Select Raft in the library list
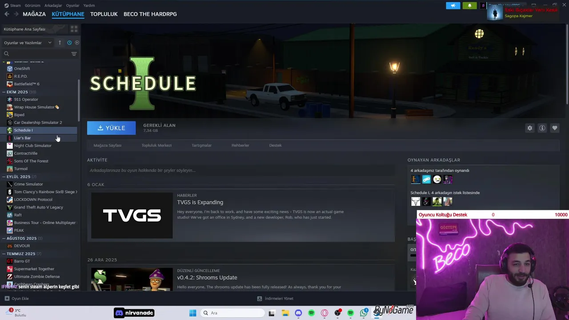 click(18, 215)
